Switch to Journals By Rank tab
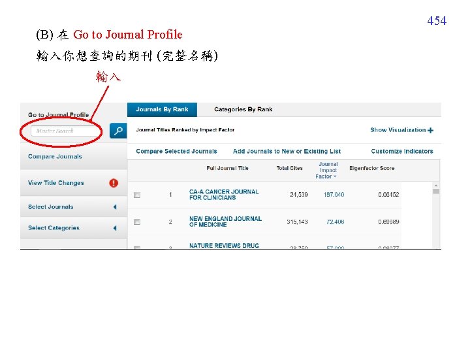 (162, 110)
